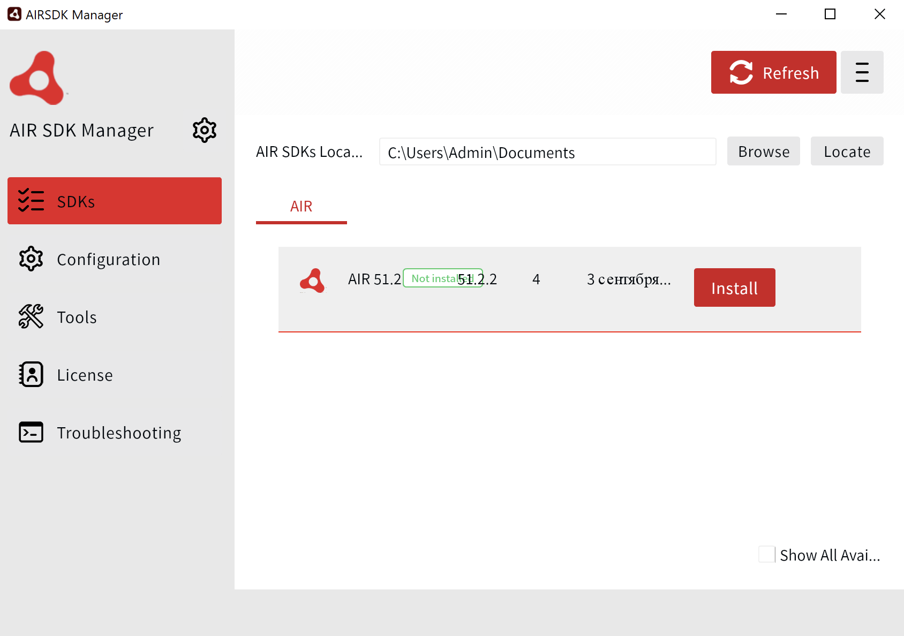The width and height of the screenshot is (904, 636).
Task: Click the Refresh button
Action: pos(773,72)
